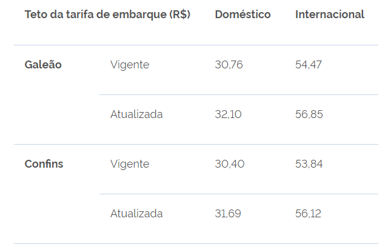Click the 56,12 updated international value
Screen dimensions: 391x250
[308, 214]
